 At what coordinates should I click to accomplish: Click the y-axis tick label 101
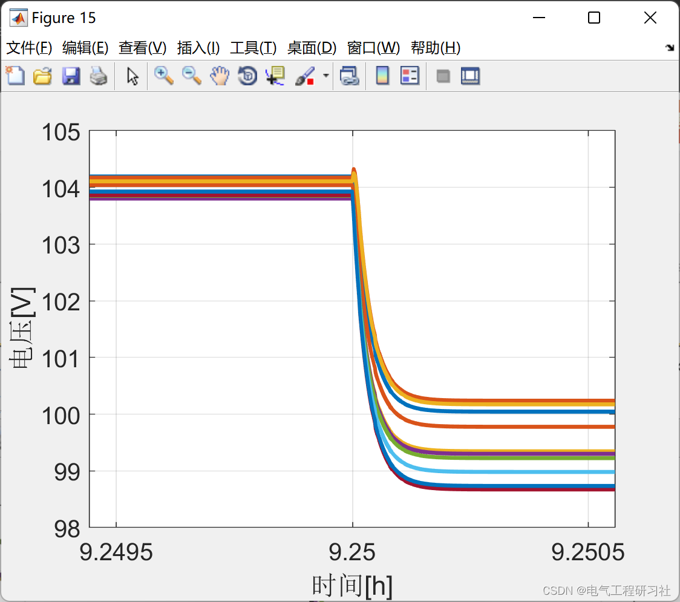pos(60,359)
